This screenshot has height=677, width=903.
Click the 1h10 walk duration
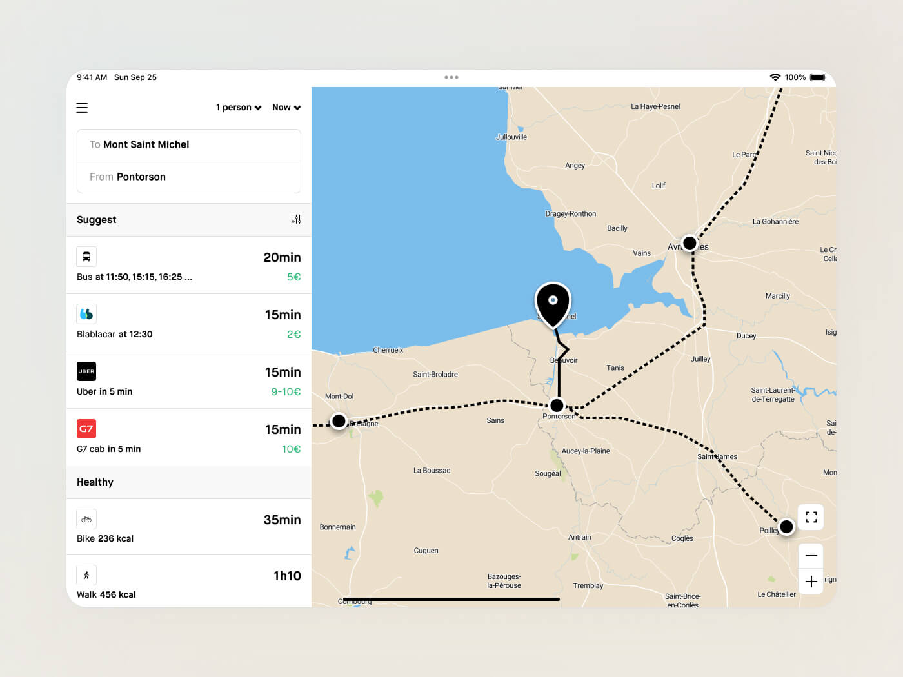[287, 576]
